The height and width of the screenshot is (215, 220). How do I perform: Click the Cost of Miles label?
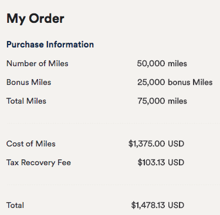31,144
